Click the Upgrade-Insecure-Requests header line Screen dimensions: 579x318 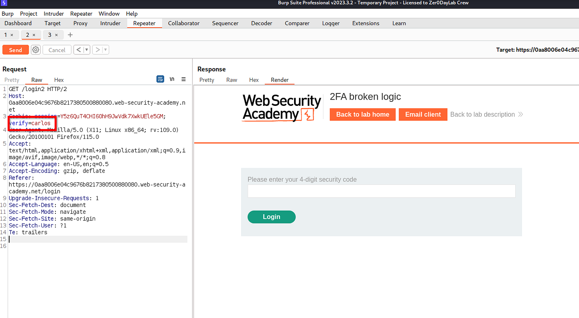pos(54,198)
